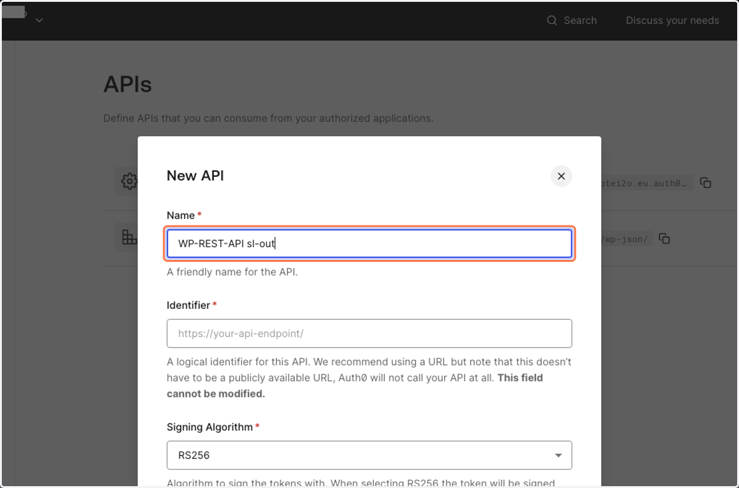Open the Signing Algorithm RS256 dropdown
This screenshot has height=488, width=739.
click(369, 455)
